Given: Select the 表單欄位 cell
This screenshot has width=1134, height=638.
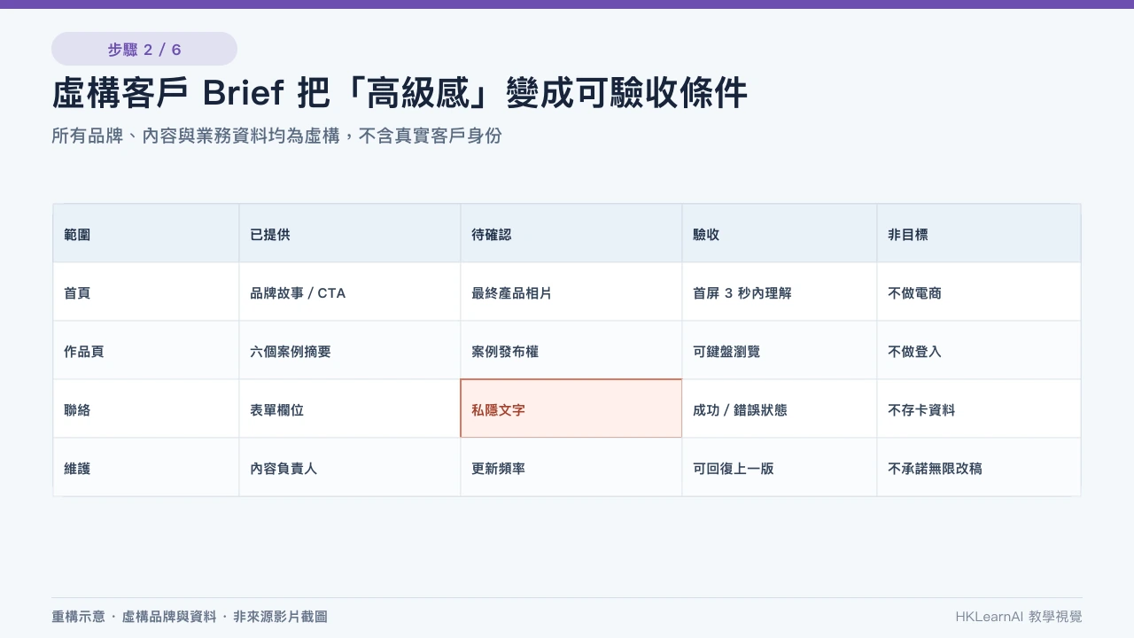Looking at the screenshot, I should (x=350, y=409).
